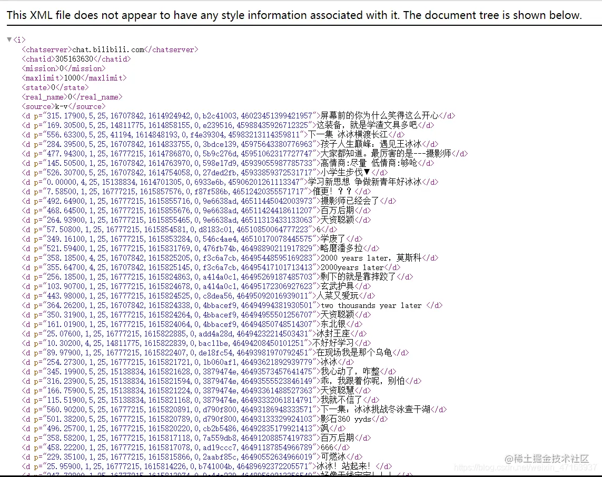The width and height of the screenshot is (602, 477).
Task: Select the comment with text 6
Action: (x=319, y=230)
